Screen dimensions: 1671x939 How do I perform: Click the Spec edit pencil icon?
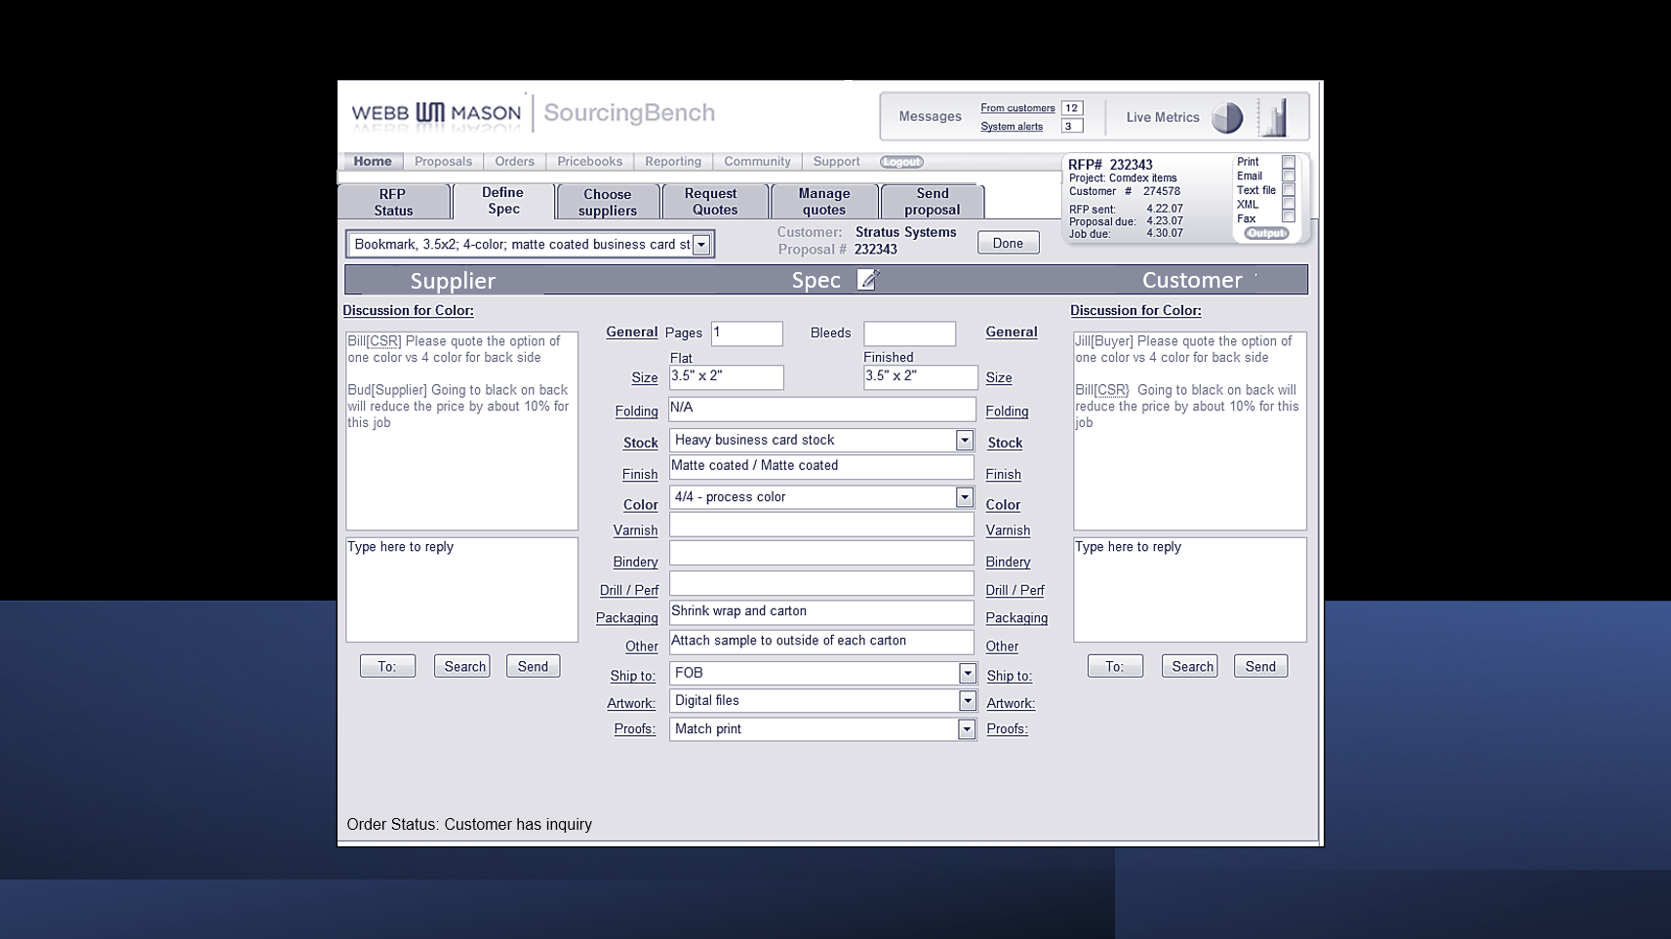[x=867, y=280]
